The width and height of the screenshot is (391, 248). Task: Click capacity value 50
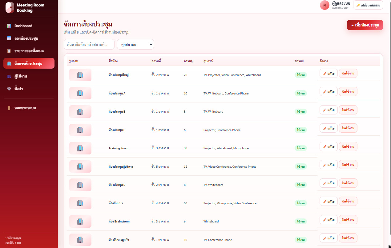tap(185, 203)
